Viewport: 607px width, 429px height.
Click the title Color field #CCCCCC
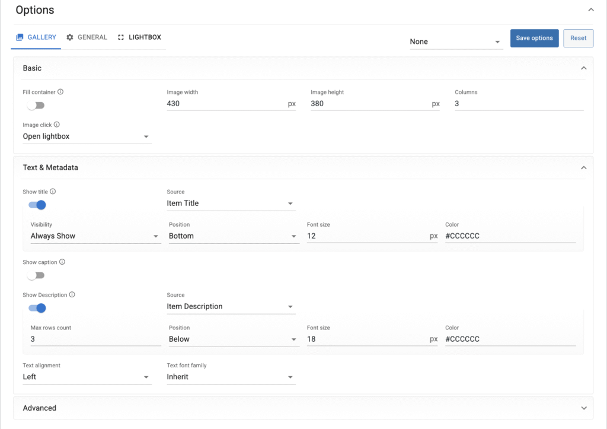click(510, 236)
